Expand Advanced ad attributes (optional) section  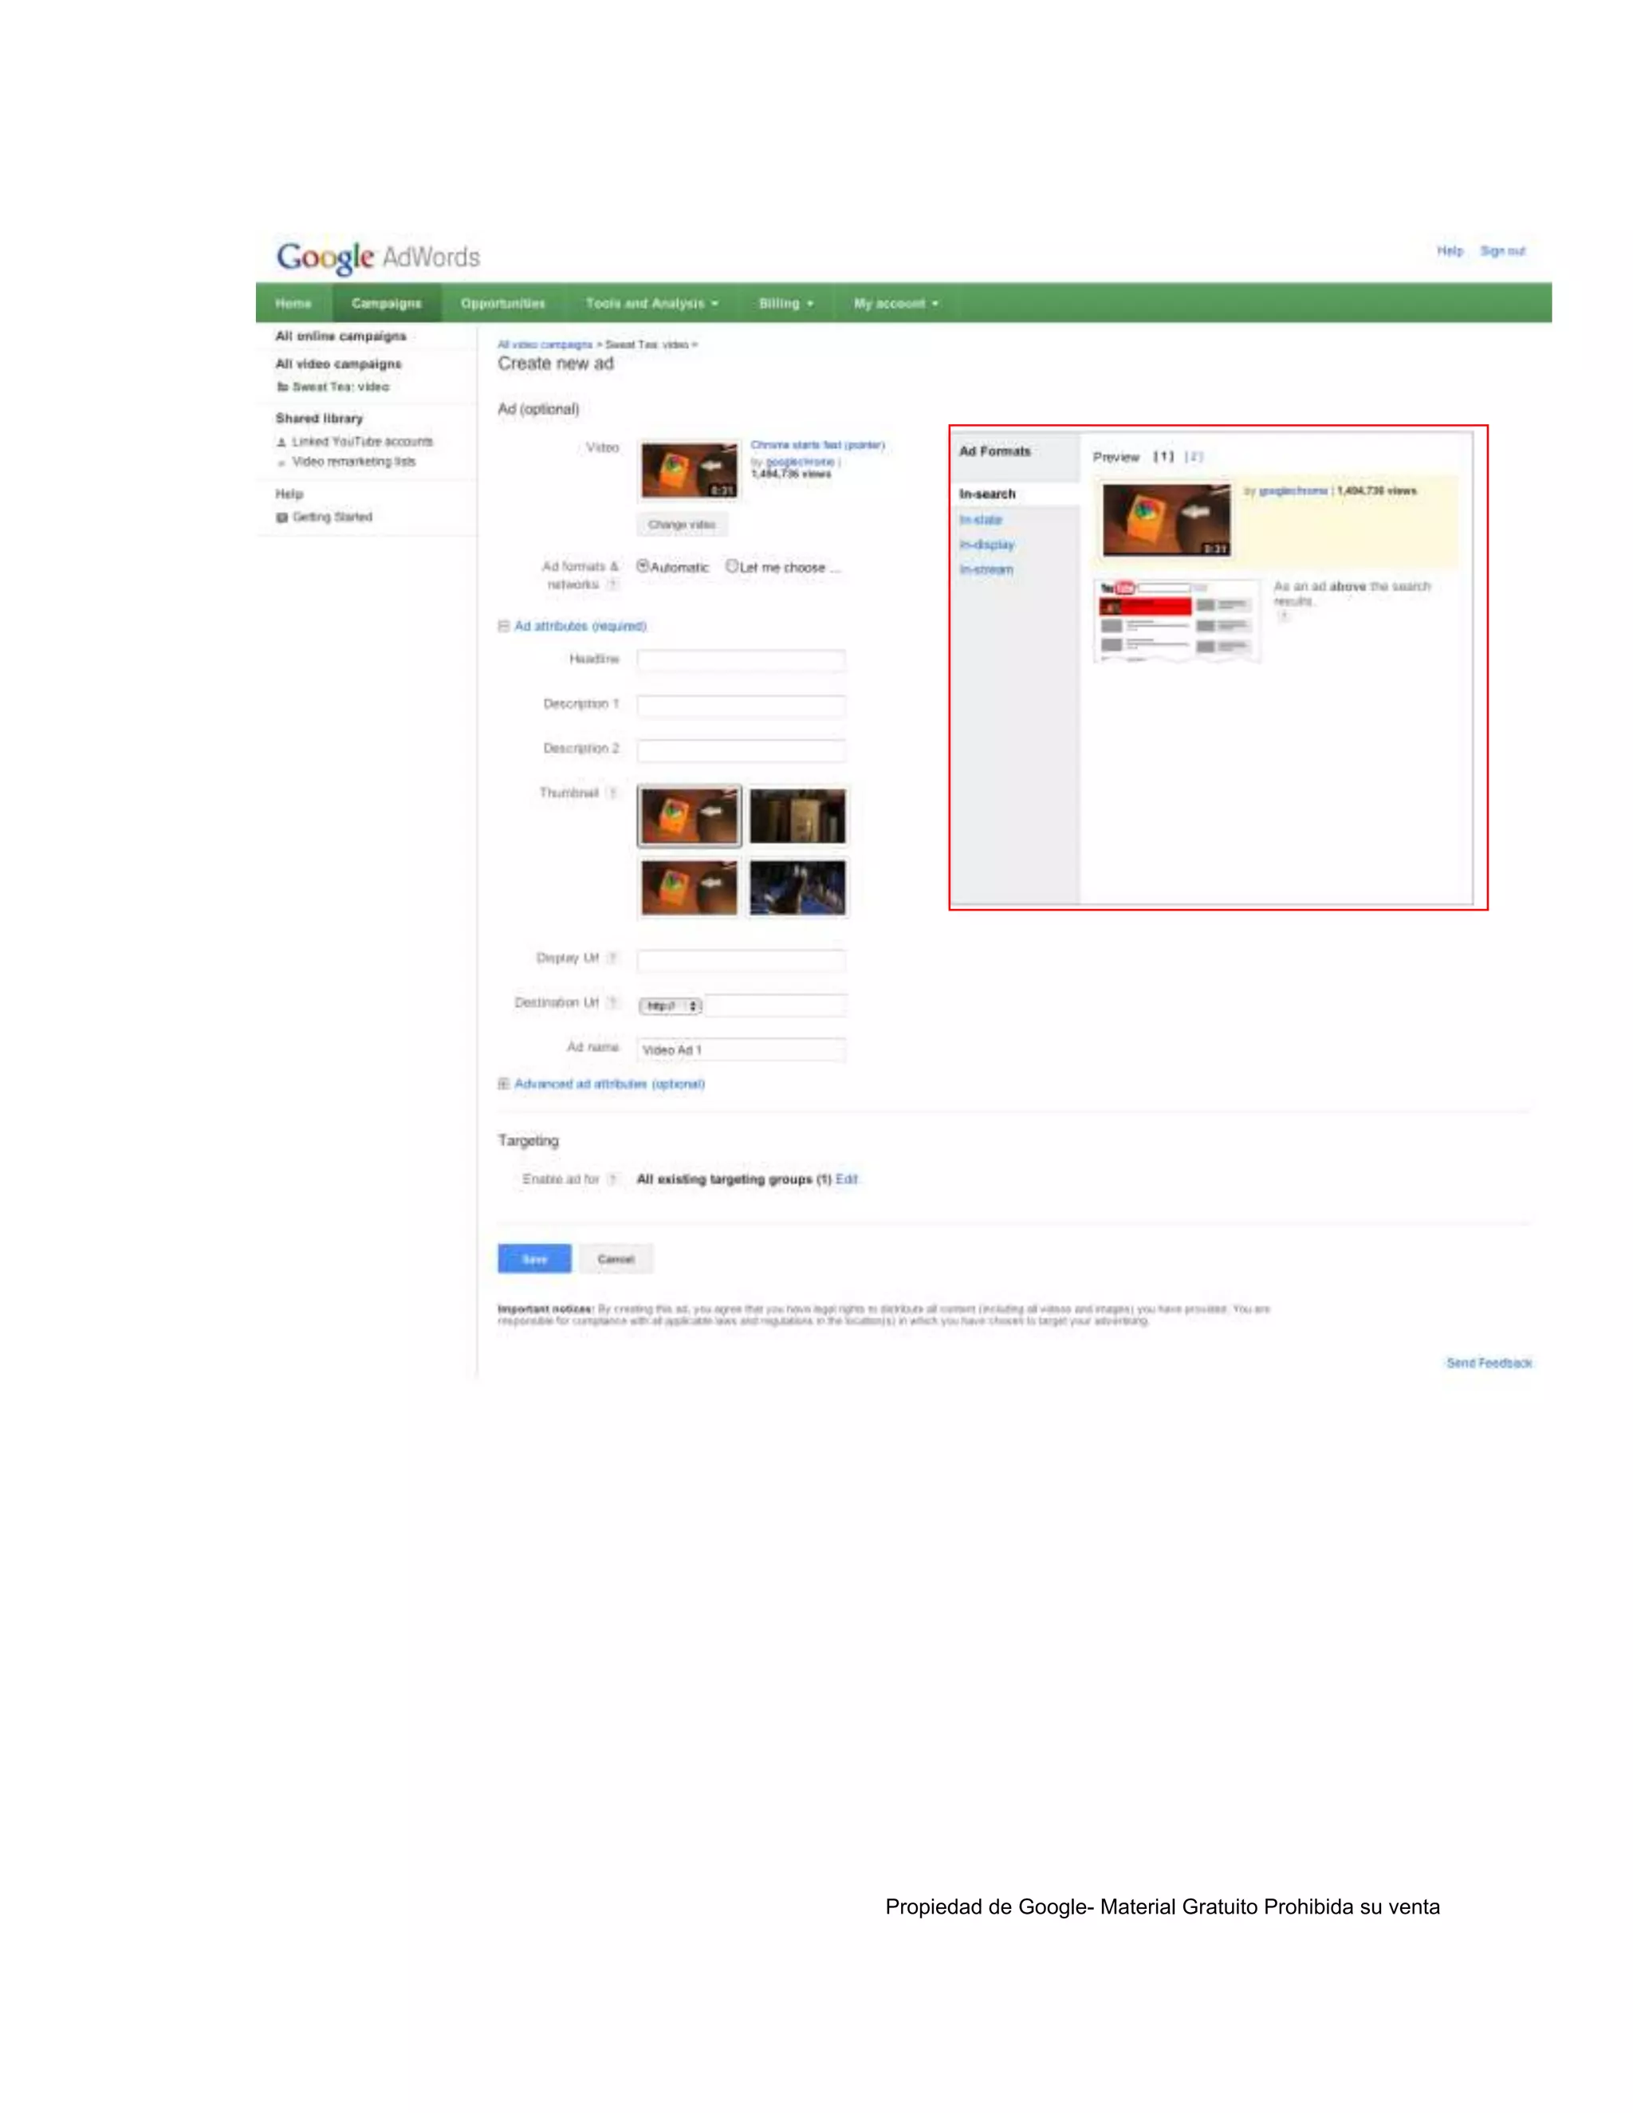pyautogui.click(x=504, y=1084)
